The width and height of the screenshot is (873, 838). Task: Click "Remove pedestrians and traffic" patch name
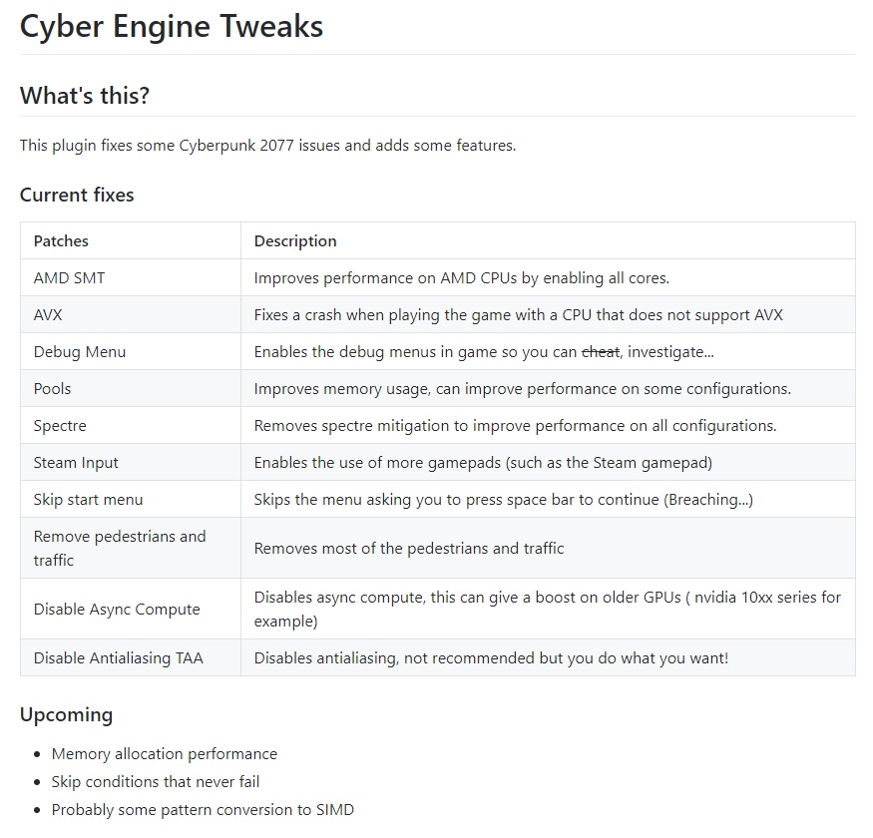[120, 548]
